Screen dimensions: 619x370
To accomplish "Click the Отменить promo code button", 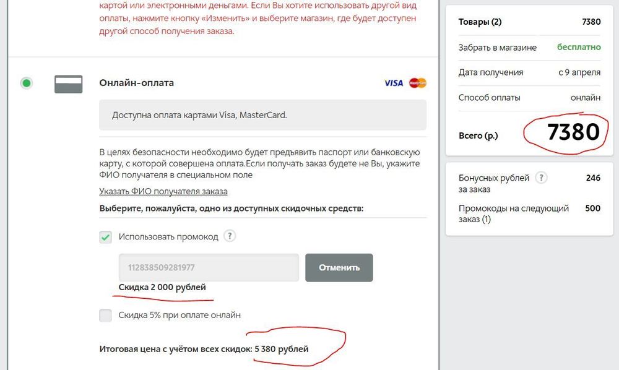I will click(x=339, y=267).
